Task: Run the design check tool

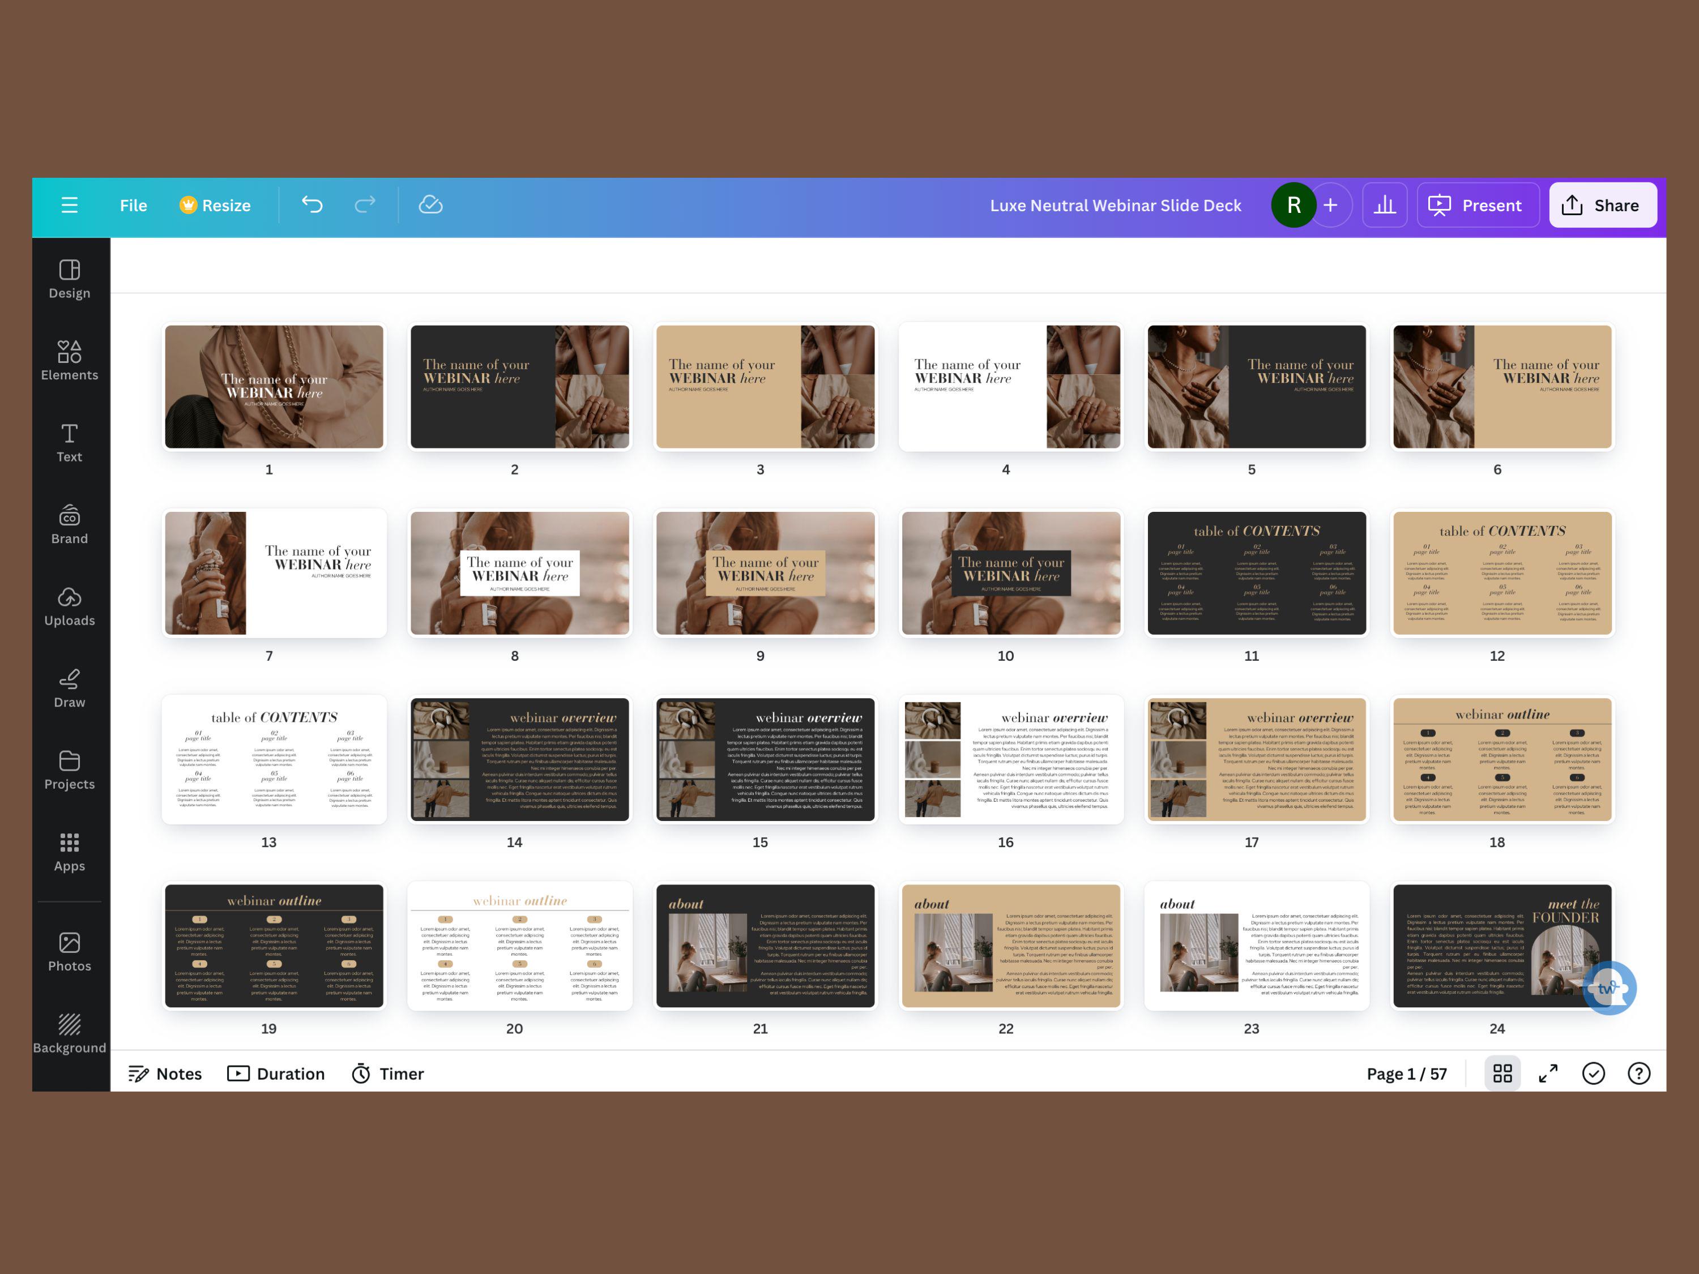Action: click(1593, 1073)
